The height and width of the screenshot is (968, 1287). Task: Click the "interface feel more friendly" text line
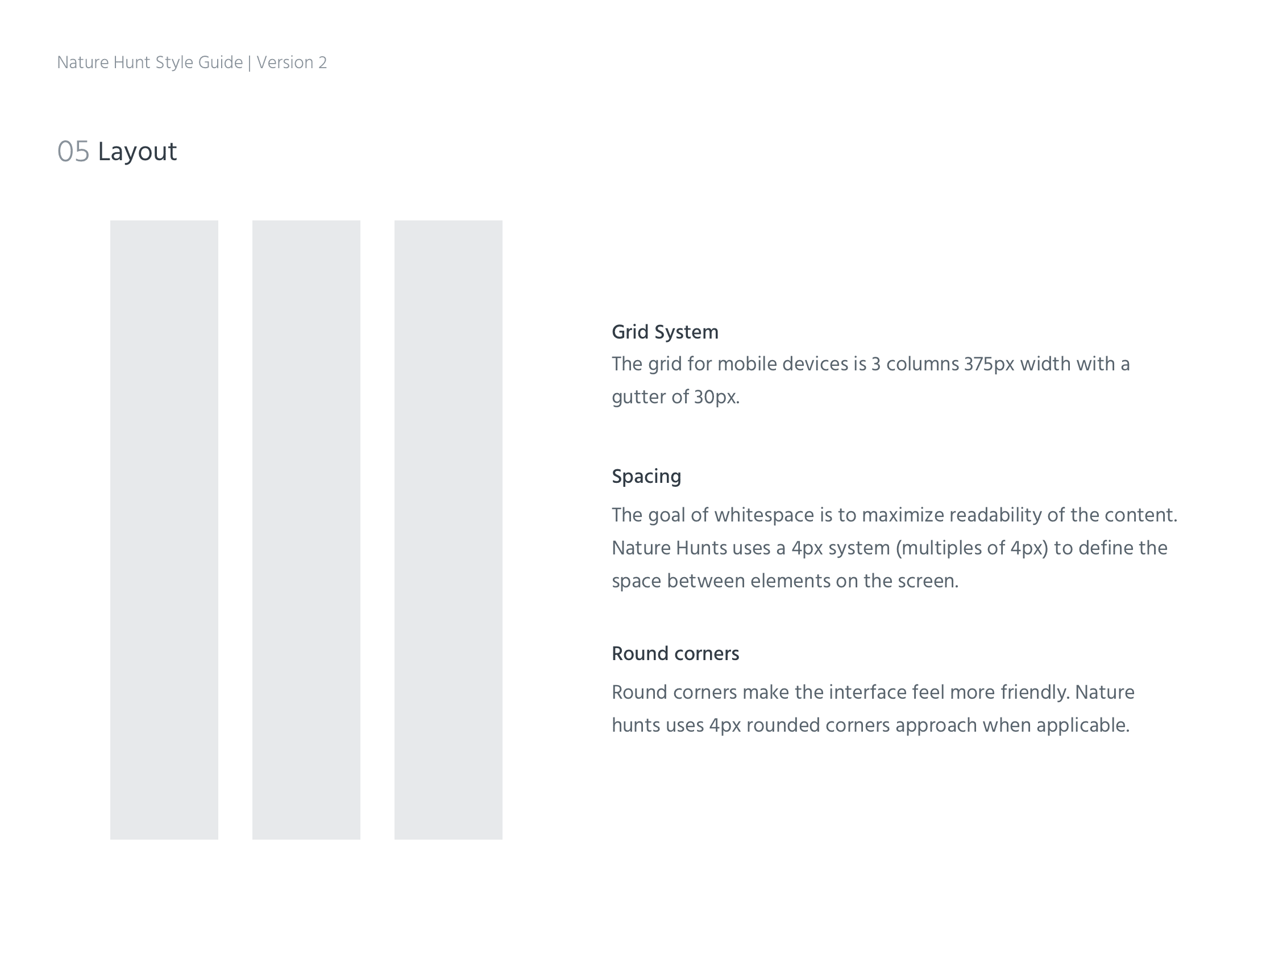coord(873,692)
